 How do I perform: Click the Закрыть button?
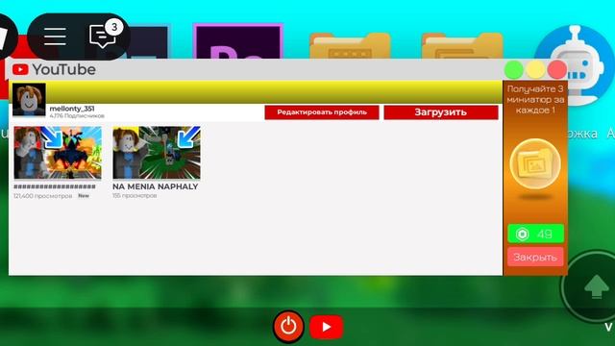coord(535,258)
